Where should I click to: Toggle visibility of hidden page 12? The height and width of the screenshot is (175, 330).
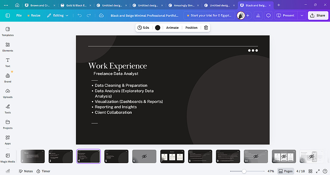(x=312, y=156)
